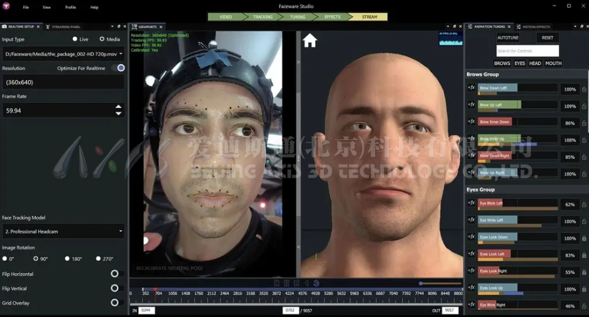
Task: Expand the Face Tracking Model dropdown
Action: pyautogui.click(x=63, y=231)
